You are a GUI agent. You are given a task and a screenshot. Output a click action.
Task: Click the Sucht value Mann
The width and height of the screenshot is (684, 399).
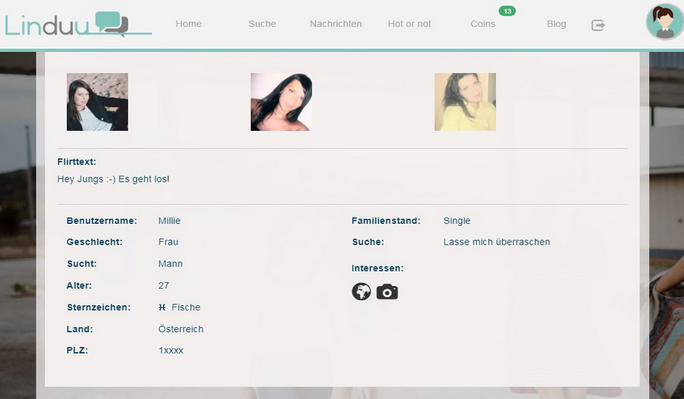(x=170, y=264)
